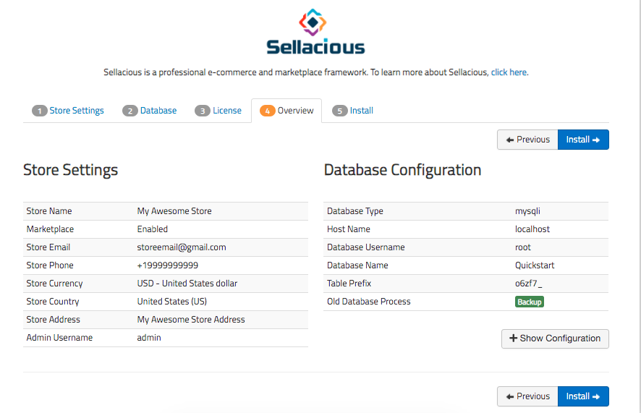Click the green Backup badge
Viewport: 641px width, 413px height.
pos(530,302)
